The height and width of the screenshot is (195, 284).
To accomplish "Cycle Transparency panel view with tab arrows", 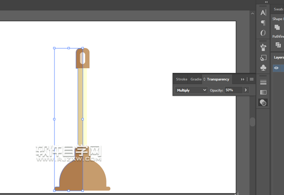I will (204, 80).
